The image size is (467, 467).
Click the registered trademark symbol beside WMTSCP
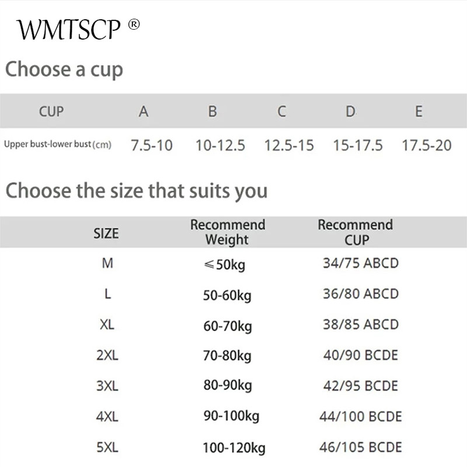point(134,25)
